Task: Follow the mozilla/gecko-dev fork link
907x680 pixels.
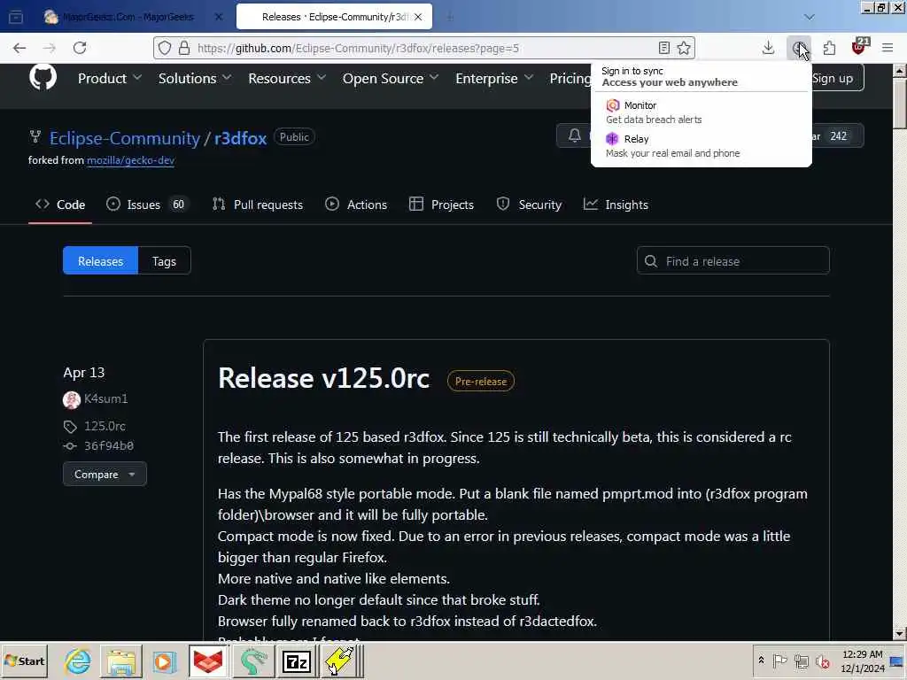Action: pyautogui.click(x=131, y=160)
